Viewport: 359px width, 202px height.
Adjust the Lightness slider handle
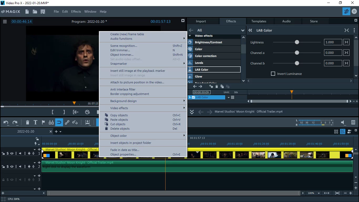click(297, 42)
